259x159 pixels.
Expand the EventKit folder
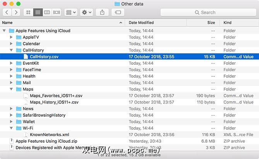click(11, 63)
